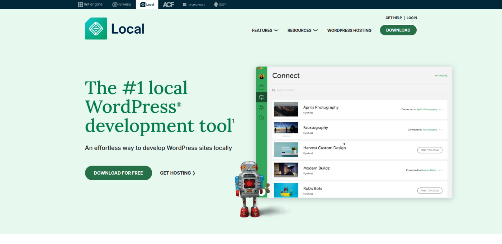Select the Harvest Custom Design site title
The width and height of the screenshot is (502, 244).
click(325, 148)
